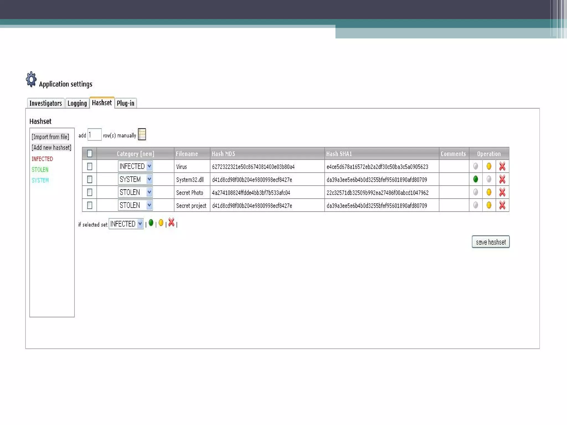
Task: Delete the Secret project row with red X
Action: click(502, 205)
